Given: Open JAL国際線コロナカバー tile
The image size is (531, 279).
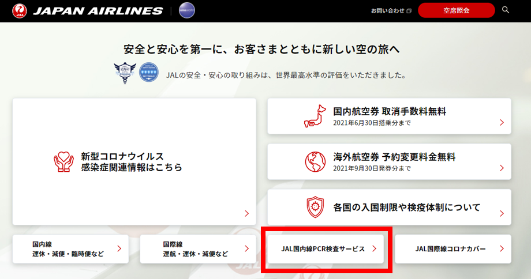Looking at the screenshot, I should [453, 249].
